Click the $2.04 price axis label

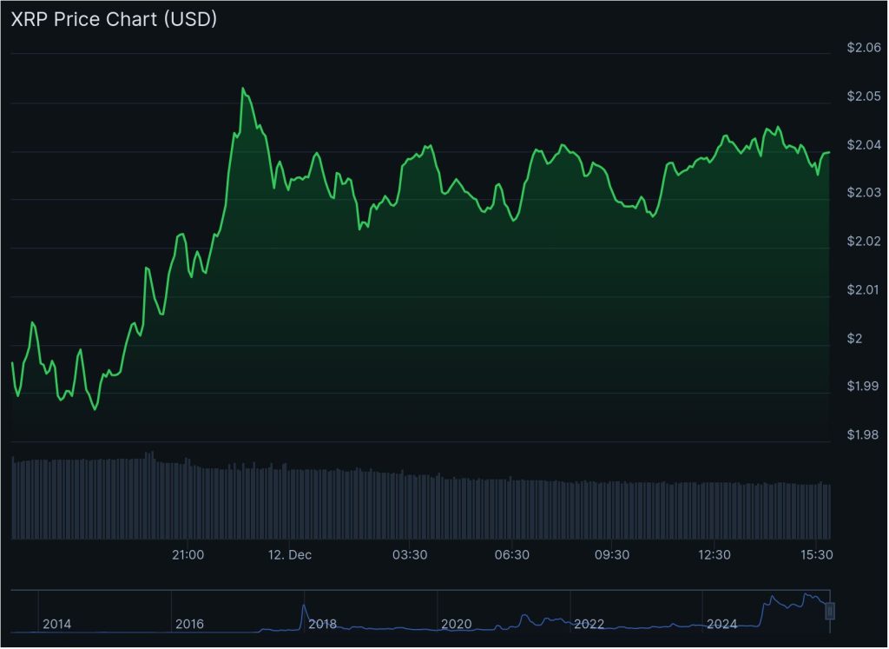point(864,145)
